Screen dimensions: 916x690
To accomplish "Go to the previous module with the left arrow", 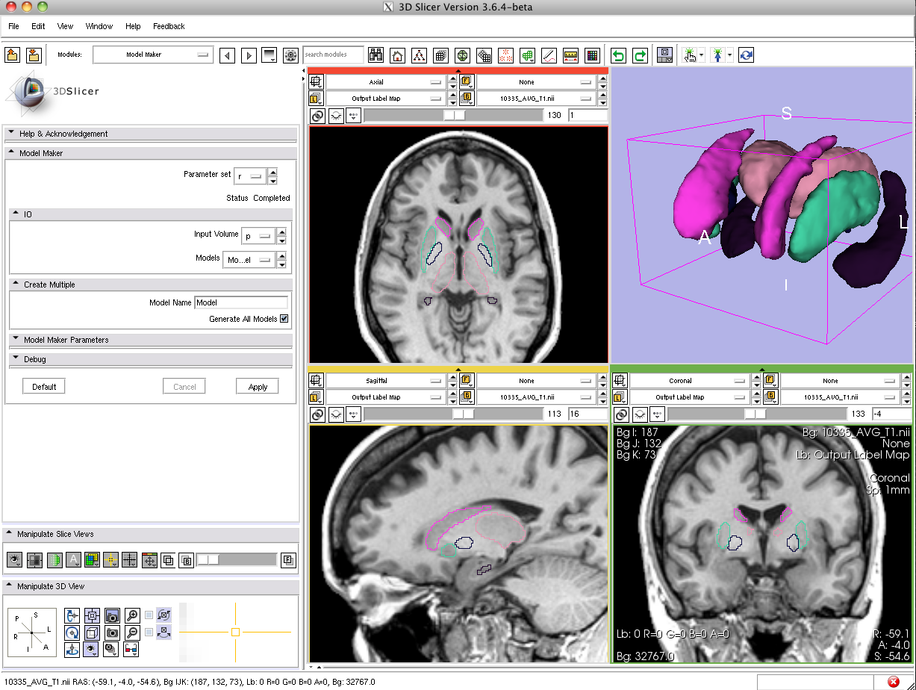I will click(228, 55).
